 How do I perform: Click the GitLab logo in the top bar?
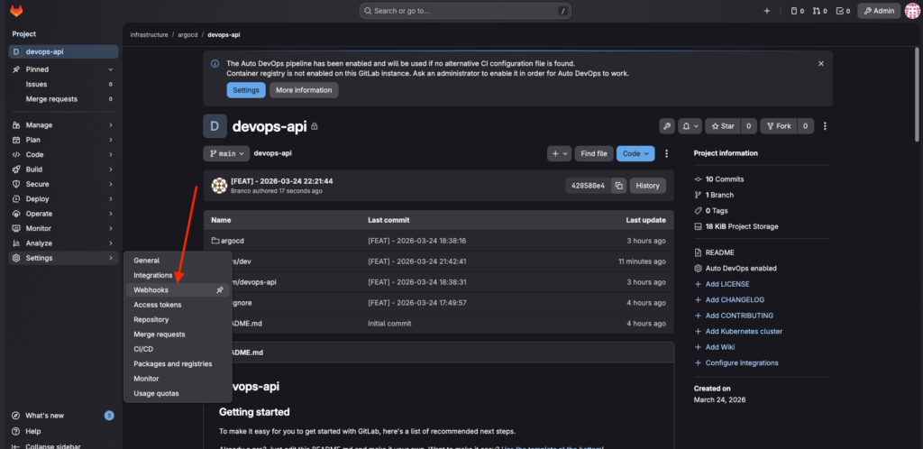(16, 11)
